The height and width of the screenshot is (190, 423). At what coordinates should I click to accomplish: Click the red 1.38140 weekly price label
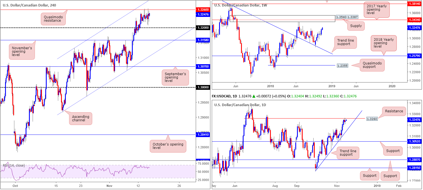415,5
